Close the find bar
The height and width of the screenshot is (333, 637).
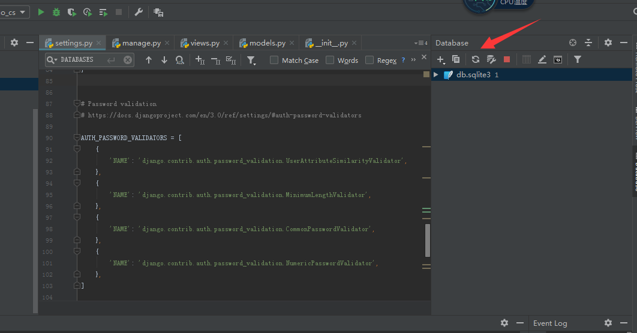424,57
